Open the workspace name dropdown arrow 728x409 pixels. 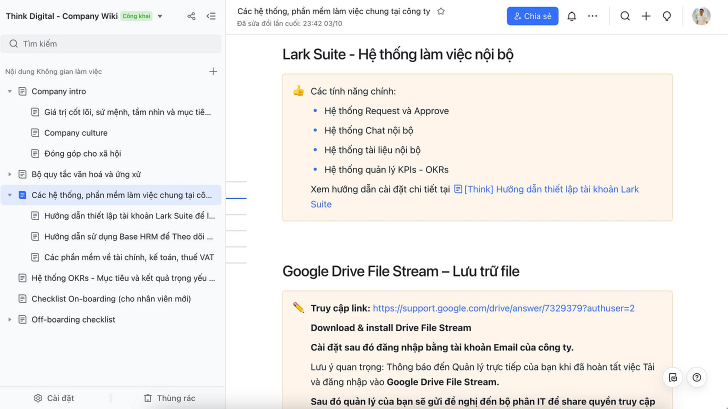160,16
